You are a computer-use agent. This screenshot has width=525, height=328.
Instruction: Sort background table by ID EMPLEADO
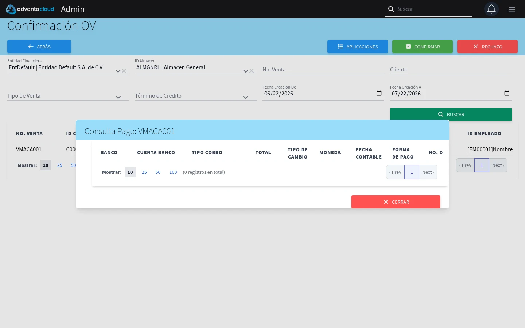point(484,134)
